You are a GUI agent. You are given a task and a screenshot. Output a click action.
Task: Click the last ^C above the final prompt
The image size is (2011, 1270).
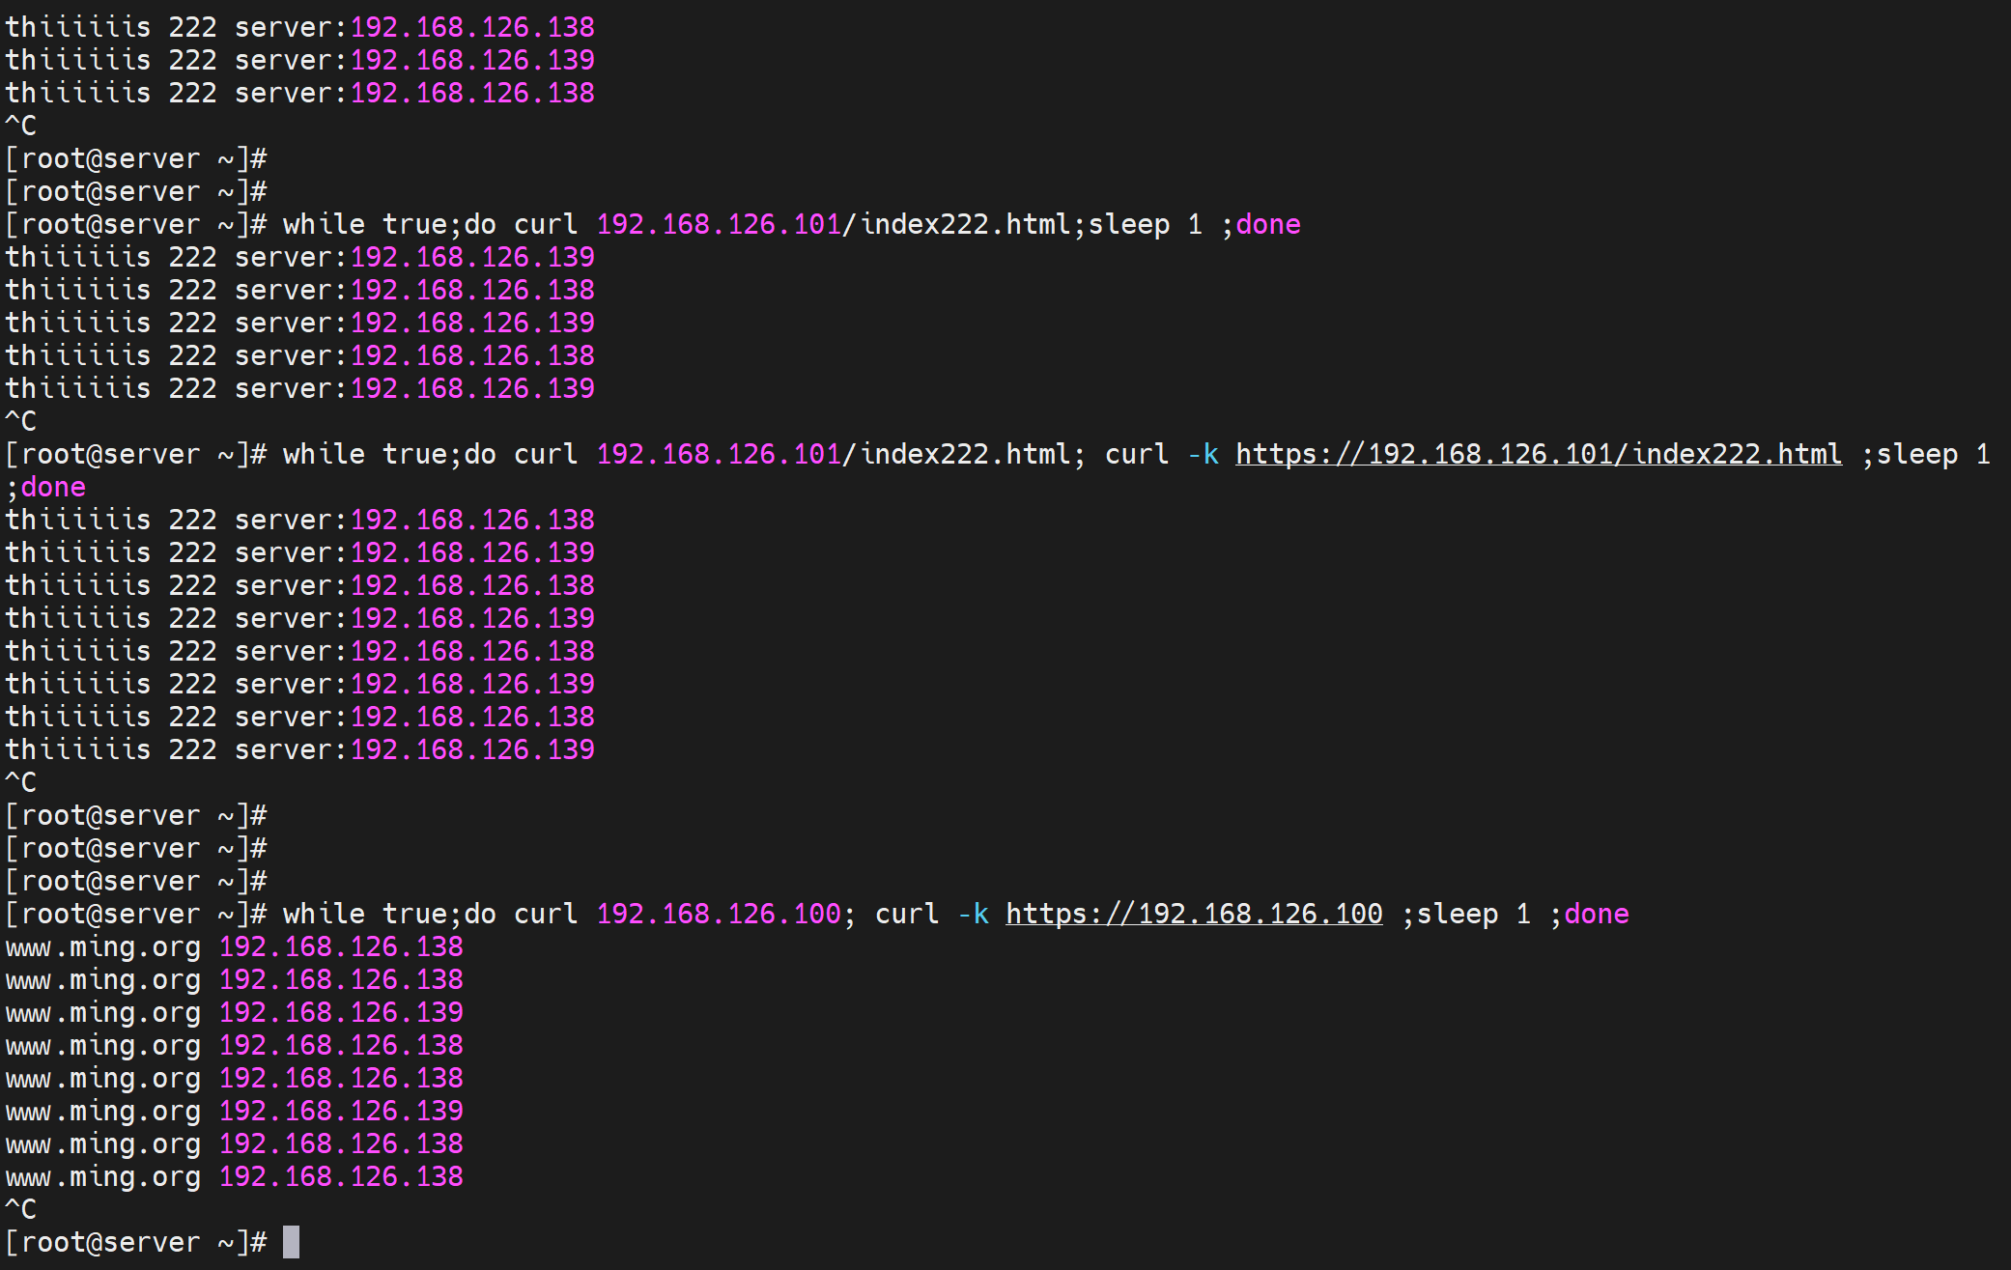pyautogui.click(x=21, y=1209)
